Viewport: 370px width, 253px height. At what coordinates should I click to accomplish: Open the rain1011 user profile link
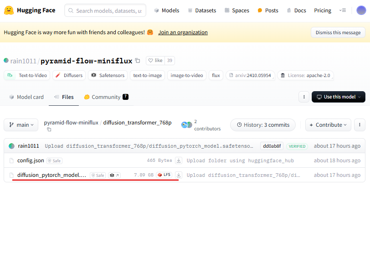[x=23, y=61]
